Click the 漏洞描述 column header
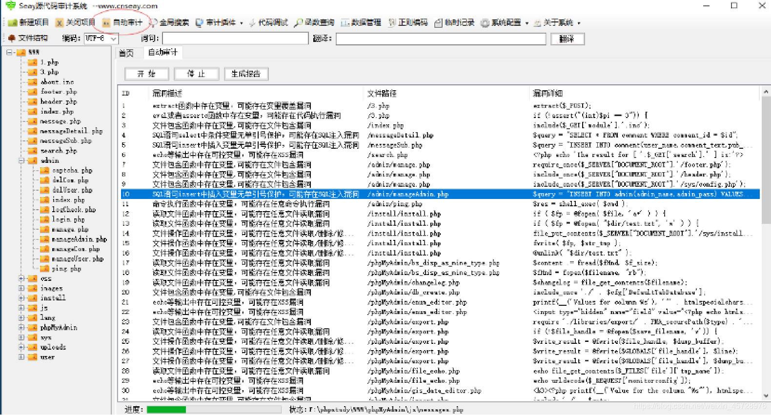 257,93
